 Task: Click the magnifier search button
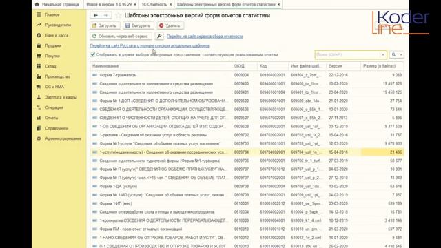[393, 55]
